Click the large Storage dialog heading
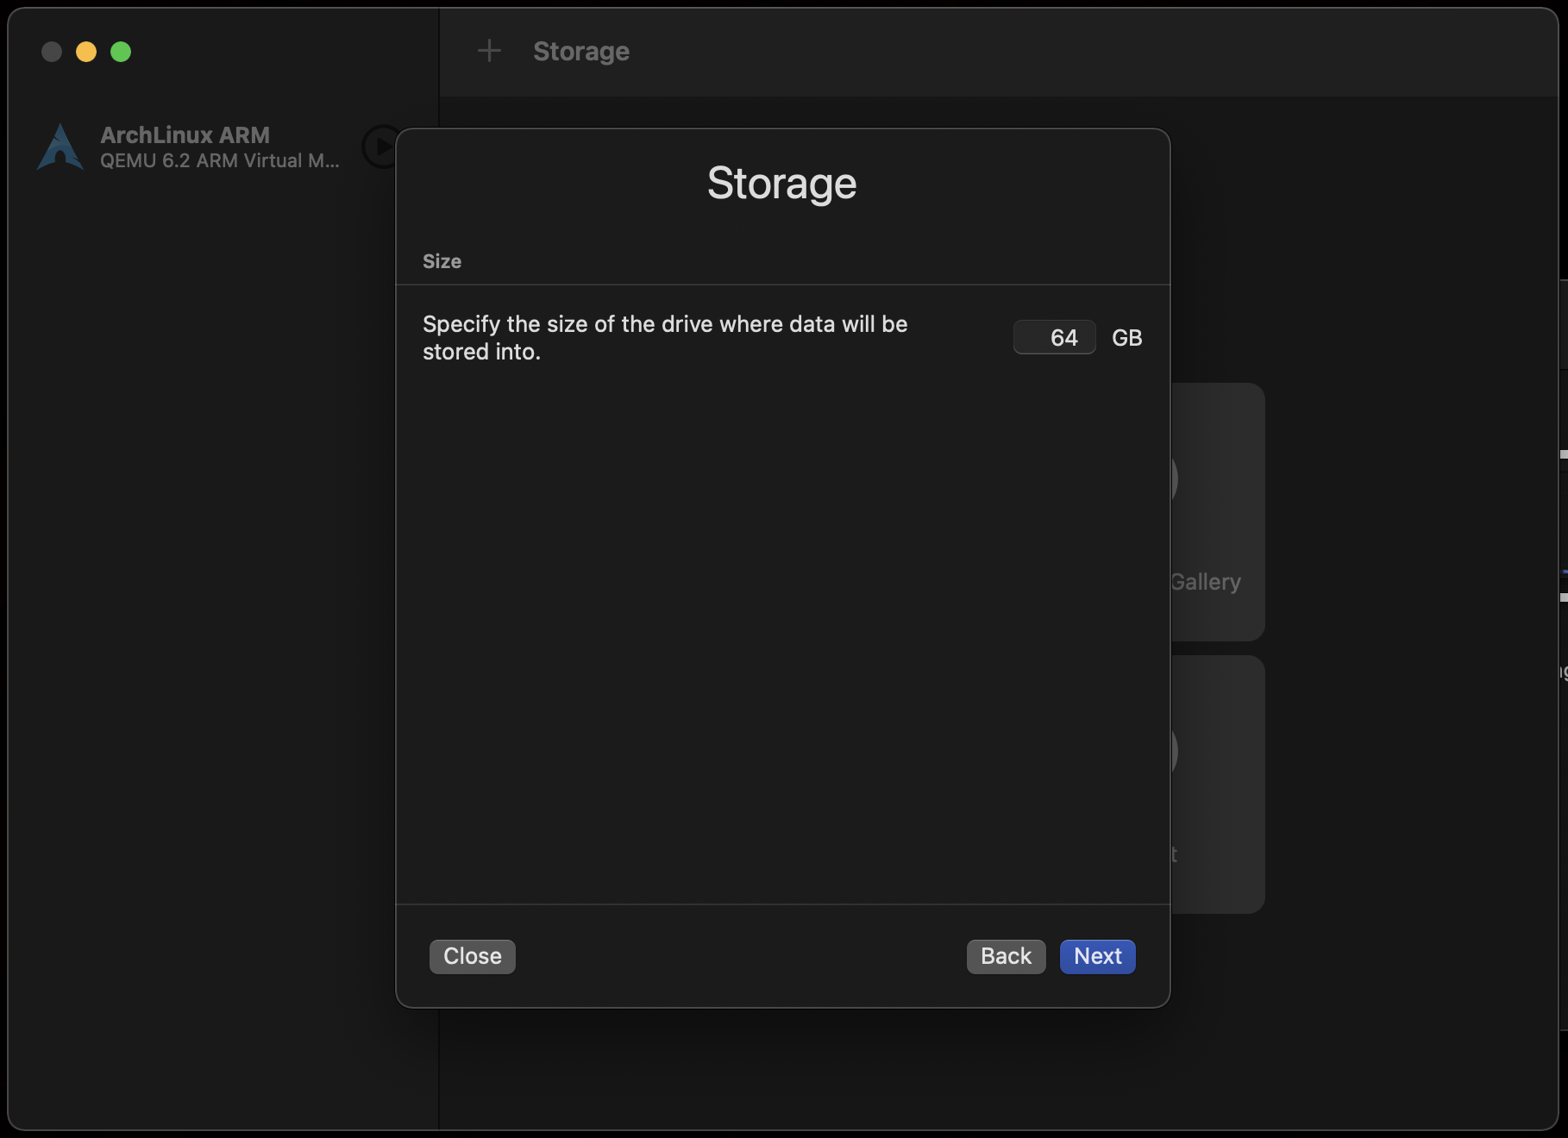 pyautogui.click(x=781, y=183)
